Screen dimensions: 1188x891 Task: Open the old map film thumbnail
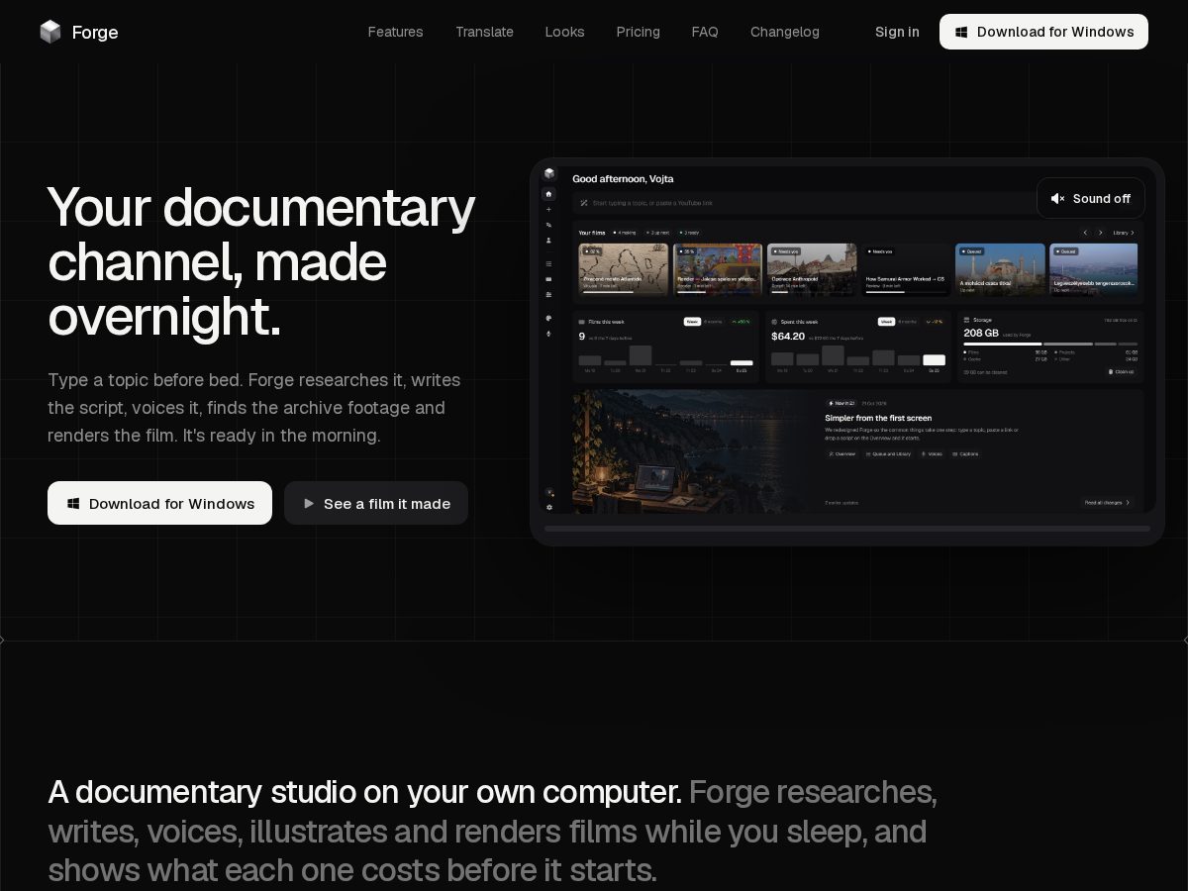624,269
